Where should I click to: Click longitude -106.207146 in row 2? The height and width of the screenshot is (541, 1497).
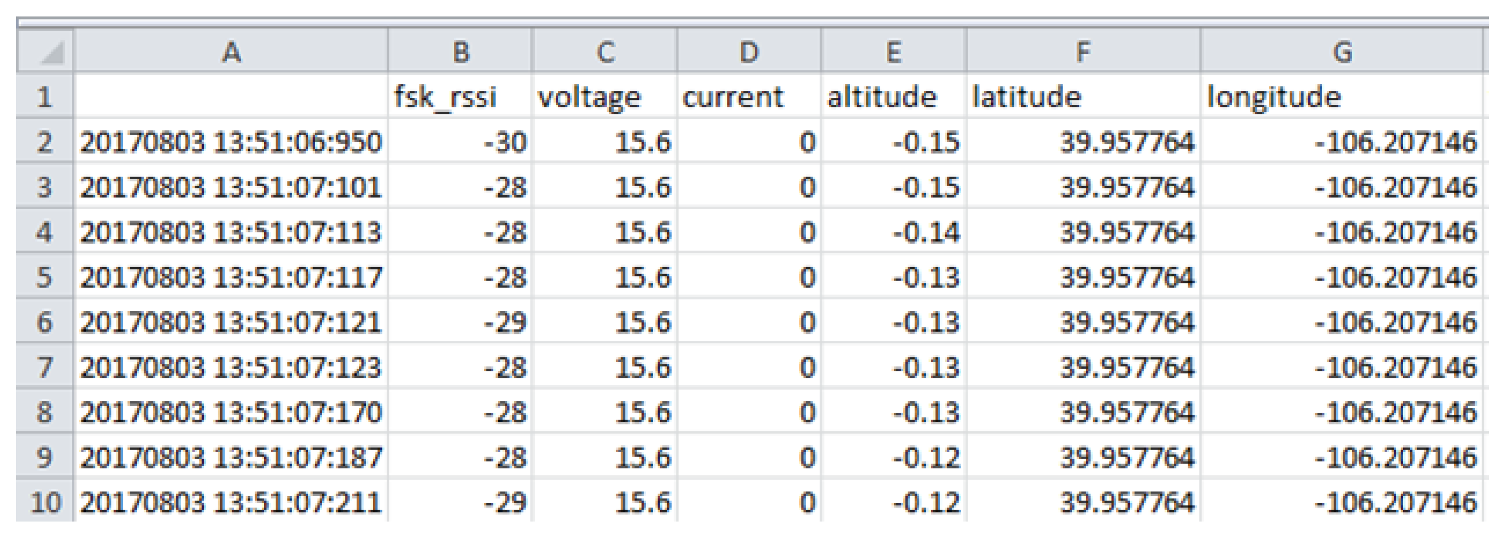click(x=1342, y=141)
